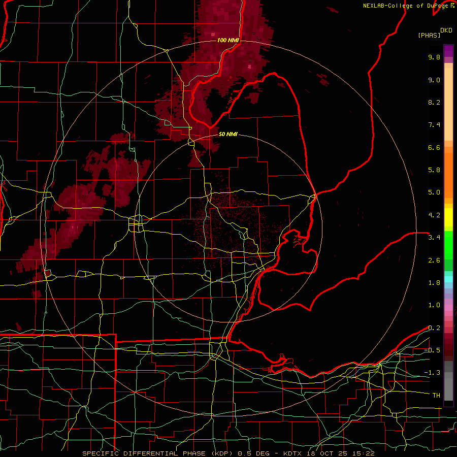Click the 0.2 color scale value
The width and height of the screenshot is (457, 457).
tap(434, 328)
